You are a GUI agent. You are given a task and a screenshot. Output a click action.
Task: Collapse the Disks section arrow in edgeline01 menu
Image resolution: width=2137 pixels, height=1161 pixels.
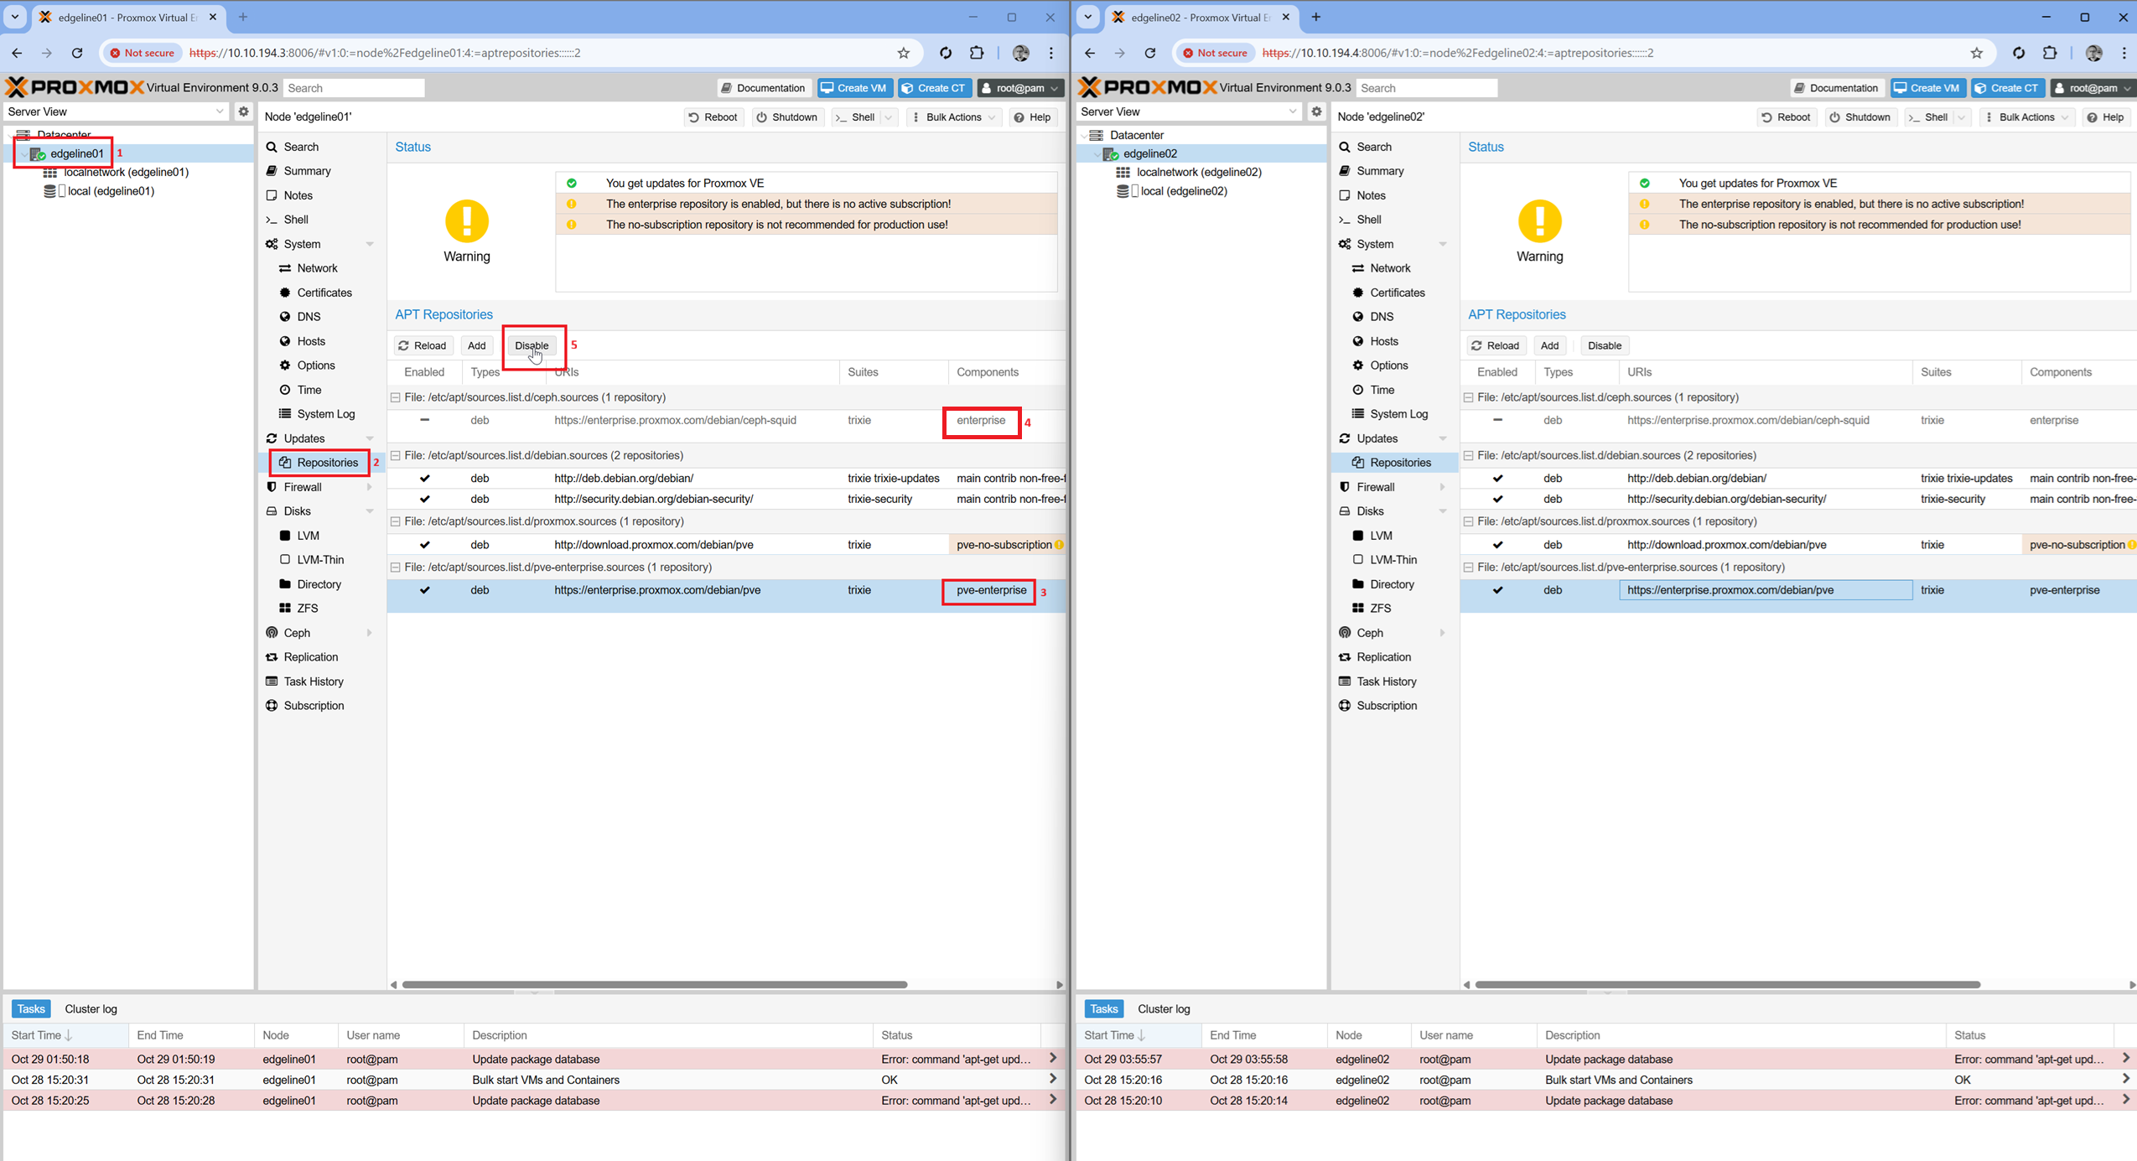click(x=370, y=511)
